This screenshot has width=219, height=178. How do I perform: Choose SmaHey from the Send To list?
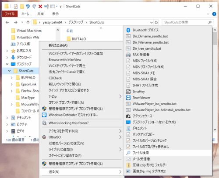(168, 92)
